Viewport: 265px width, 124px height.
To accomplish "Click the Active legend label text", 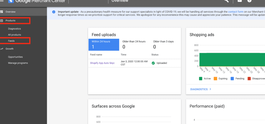I will [x=207, y=79].
